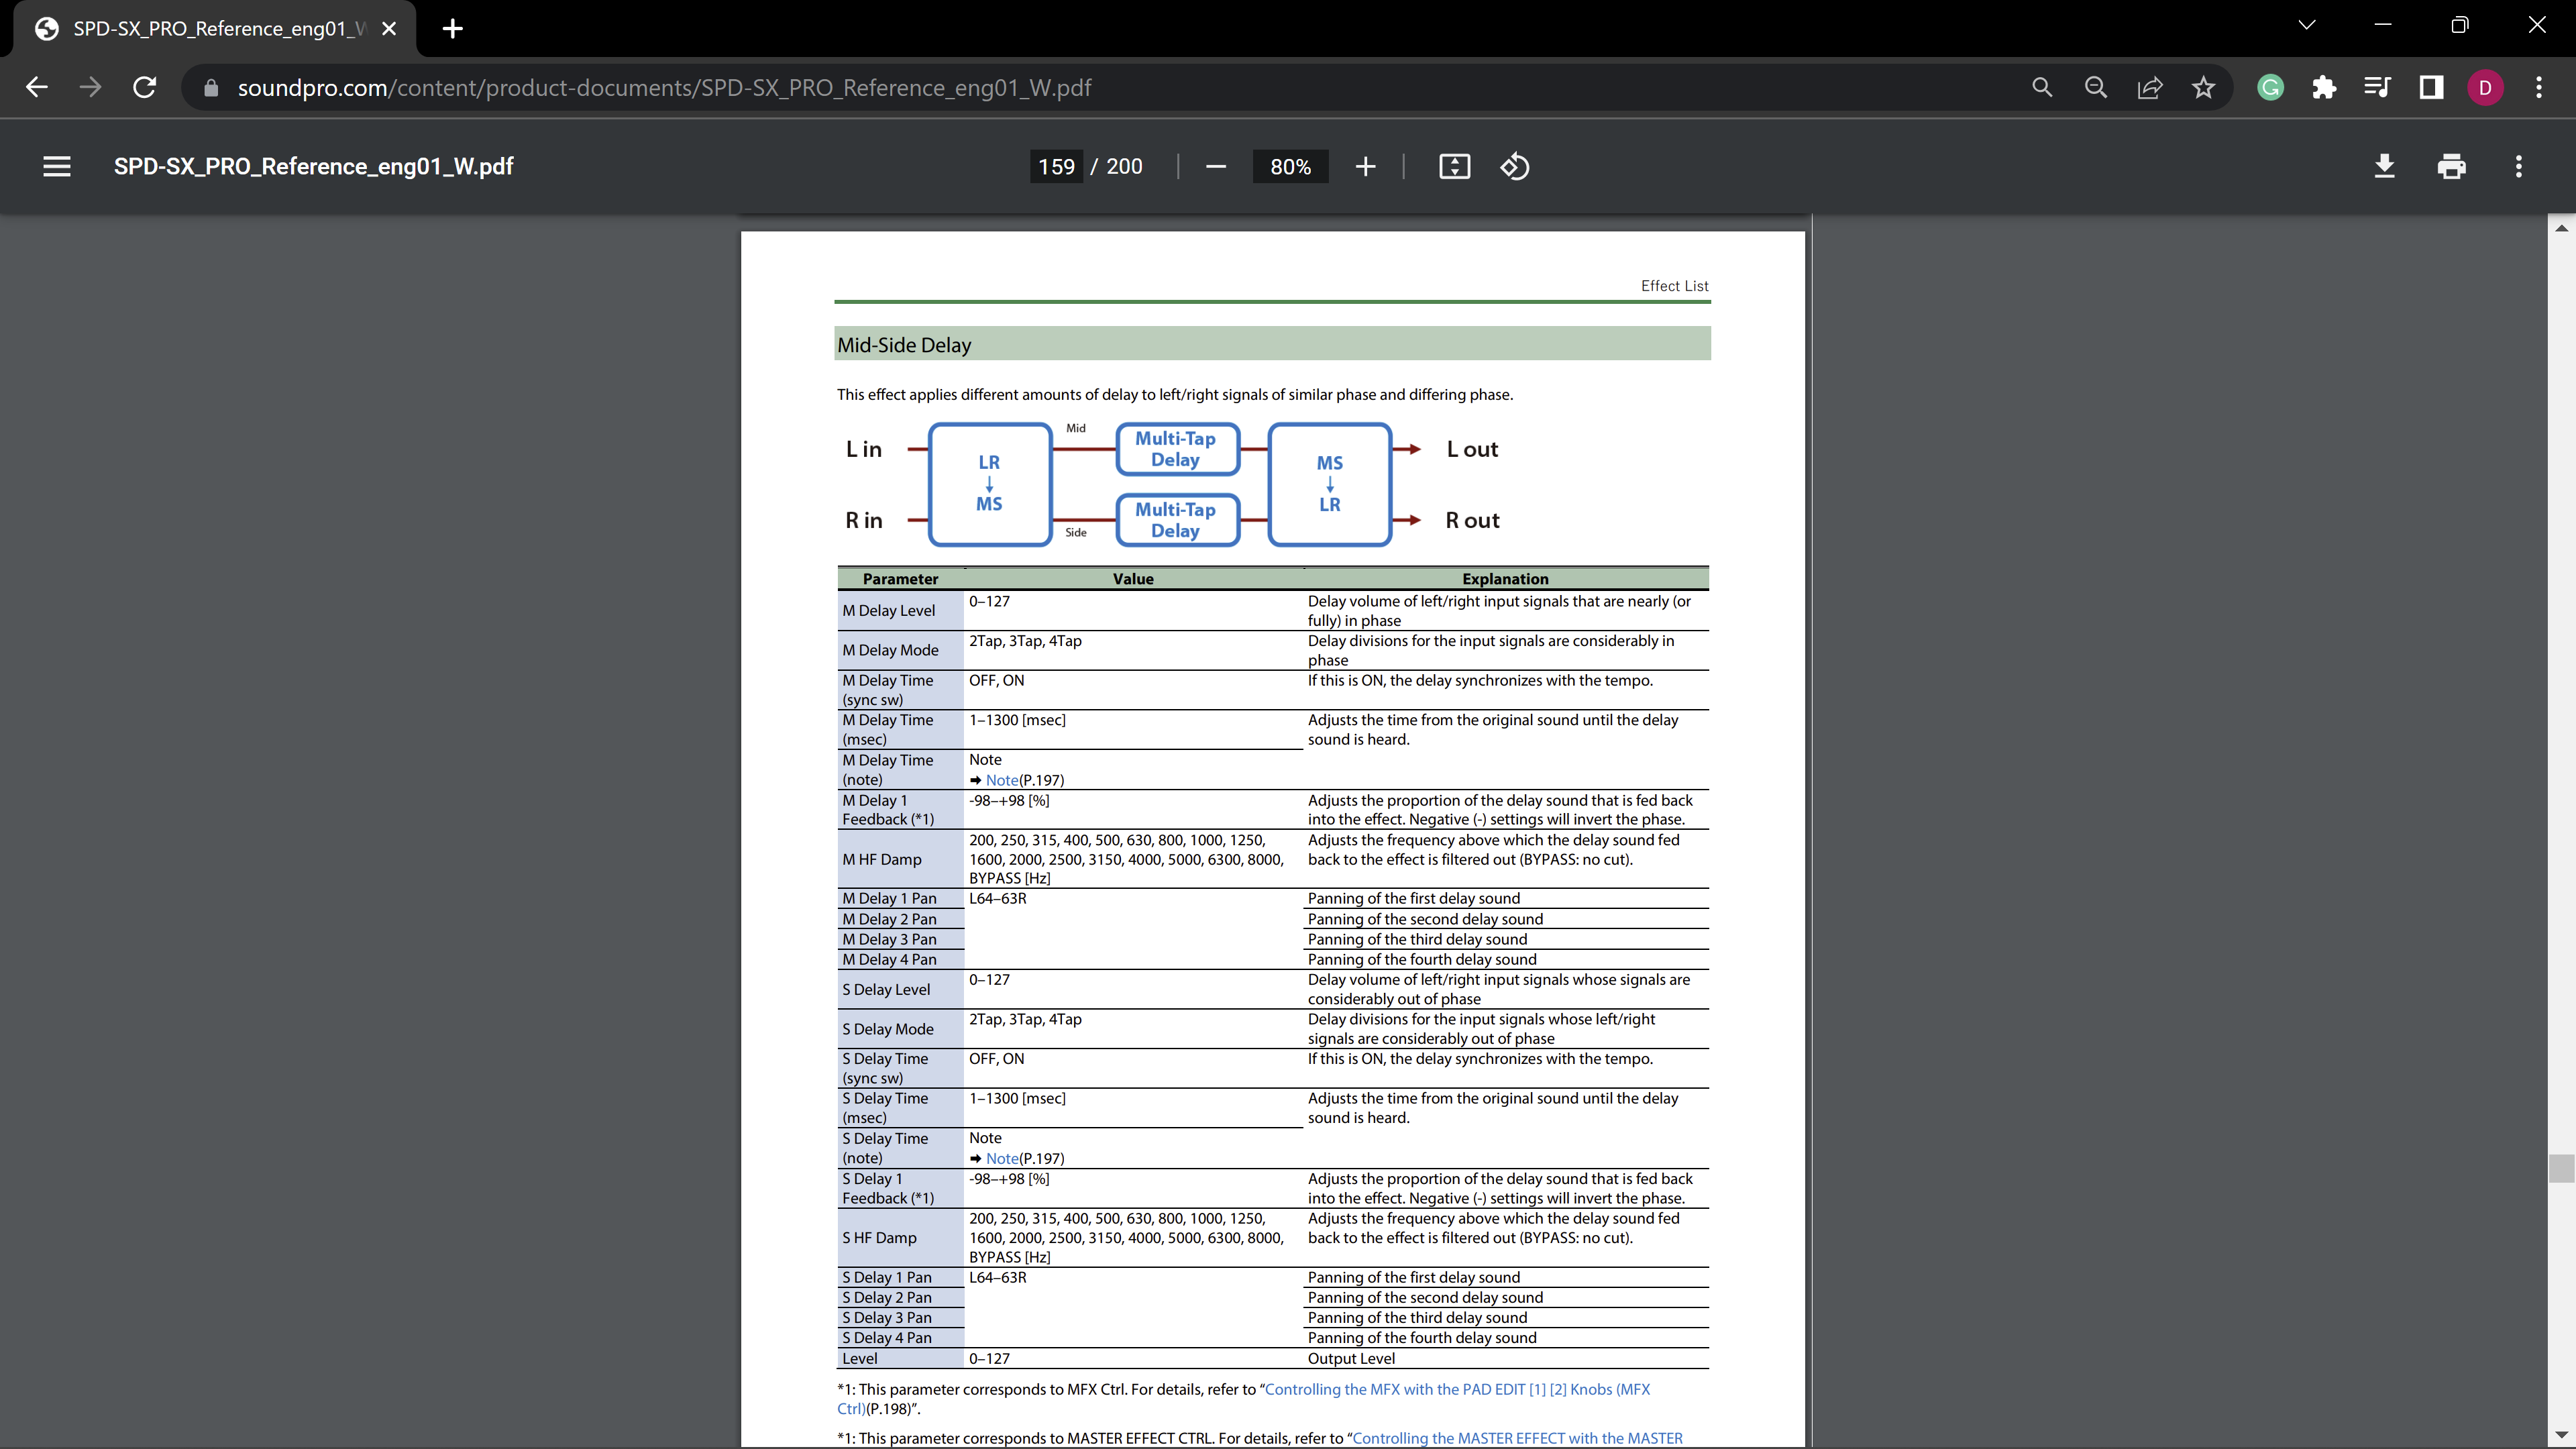Click the zoom out minus button

tap(1216, 167)
